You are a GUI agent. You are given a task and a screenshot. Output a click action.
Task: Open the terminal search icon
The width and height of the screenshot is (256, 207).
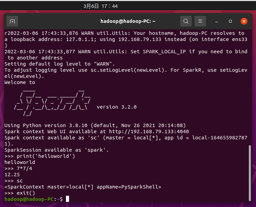click(186, 21)
